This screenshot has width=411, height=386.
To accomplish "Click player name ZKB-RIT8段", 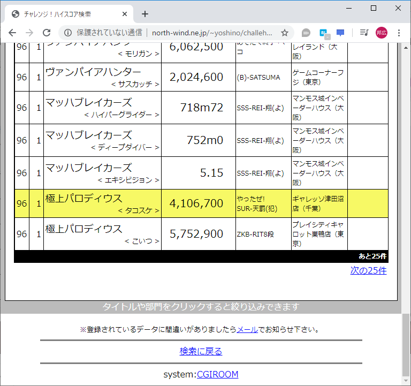I will 255,234.
